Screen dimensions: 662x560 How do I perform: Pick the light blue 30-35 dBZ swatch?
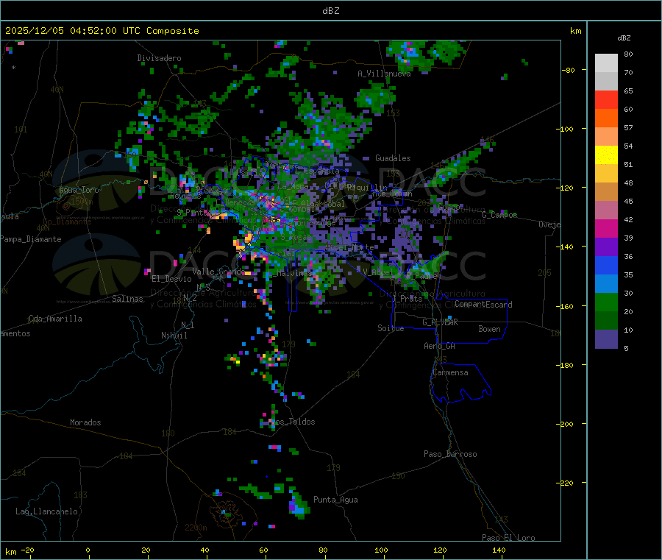(x=606, y=284)
